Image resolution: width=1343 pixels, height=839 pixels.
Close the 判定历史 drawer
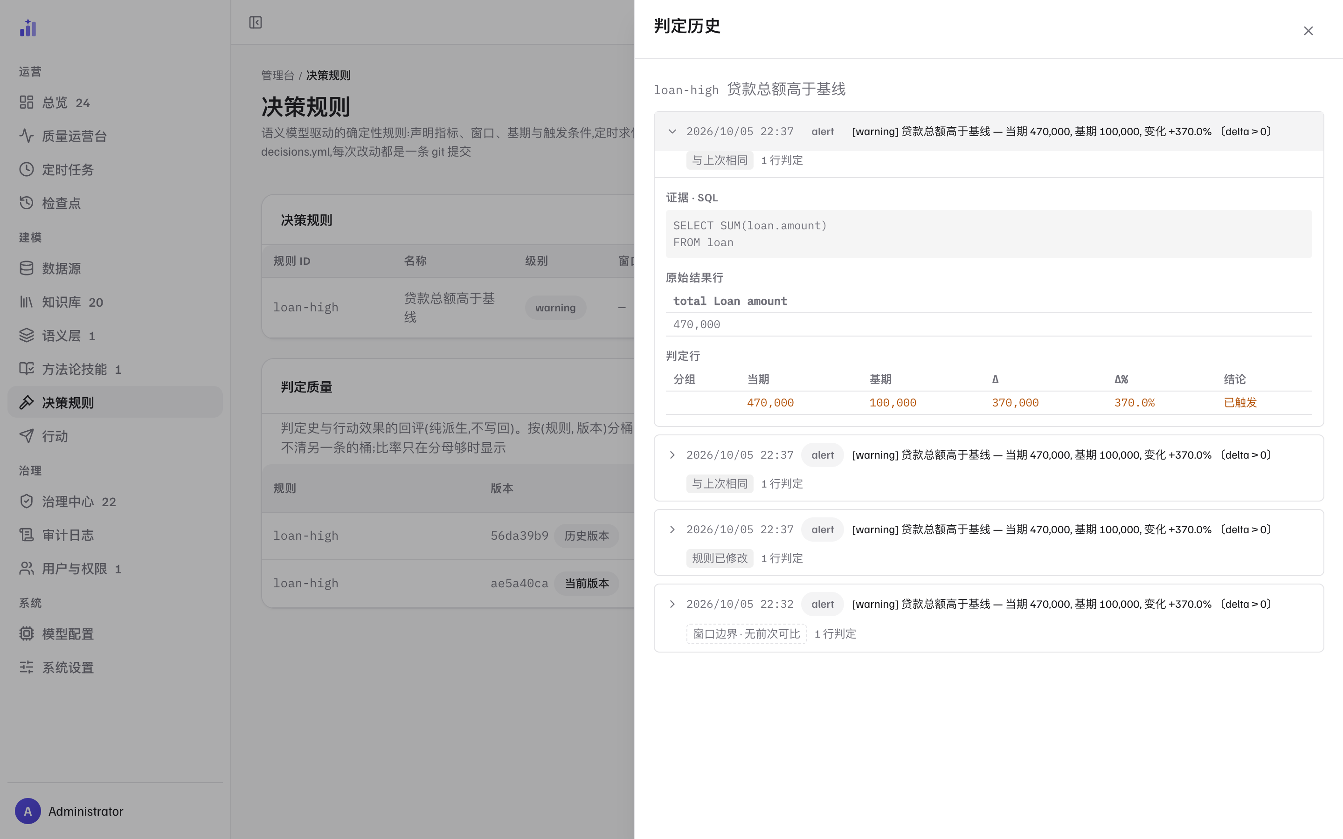click(1308, 31)
